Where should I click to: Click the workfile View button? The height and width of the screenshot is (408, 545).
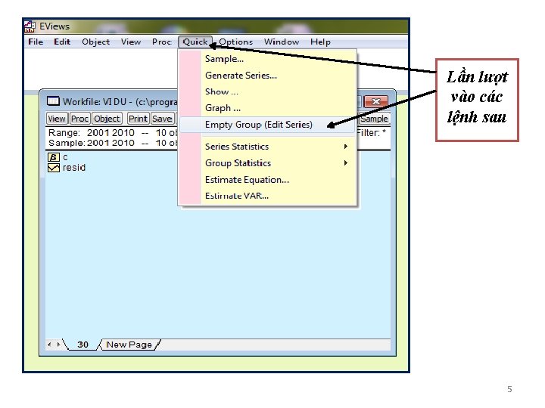tap(57, 119)
